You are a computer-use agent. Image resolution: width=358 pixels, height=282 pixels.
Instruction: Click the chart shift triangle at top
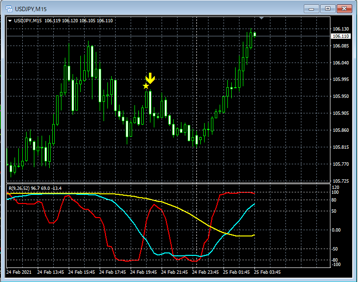tap(262, 18)
